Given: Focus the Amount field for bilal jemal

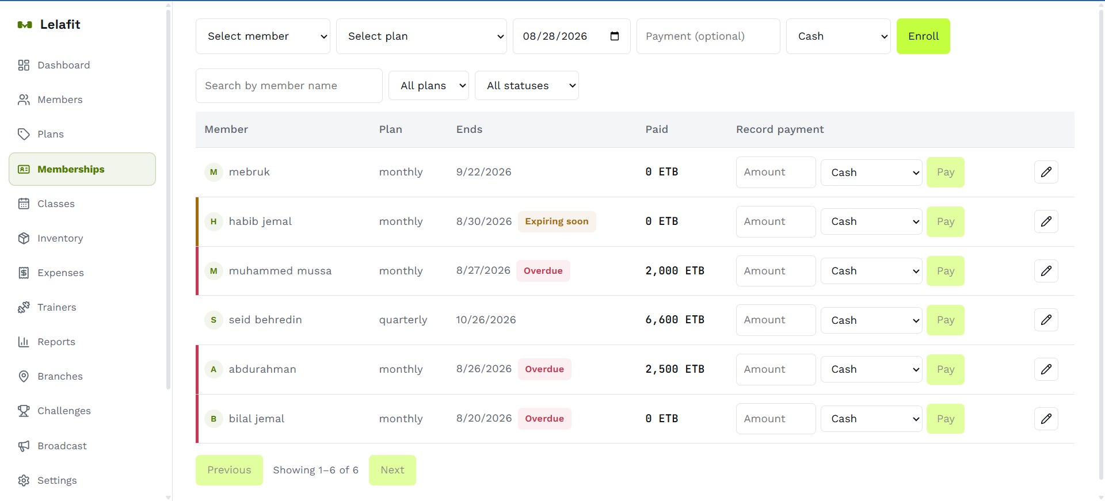Looking at the screenshot, I should click(776, 419).
